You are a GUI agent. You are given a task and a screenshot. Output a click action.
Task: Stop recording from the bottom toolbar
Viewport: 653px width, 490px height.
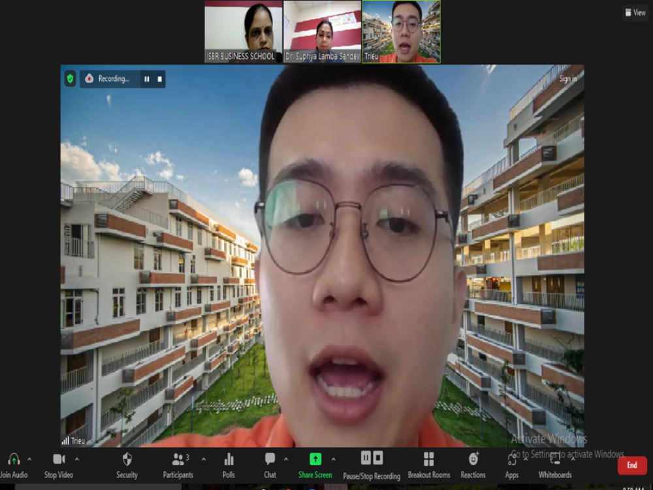(377, 458)
